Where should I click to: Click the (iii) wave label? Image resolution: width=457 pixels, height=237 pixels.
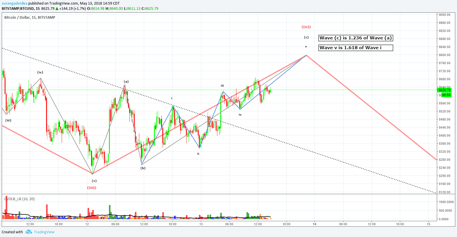(8, 121)
